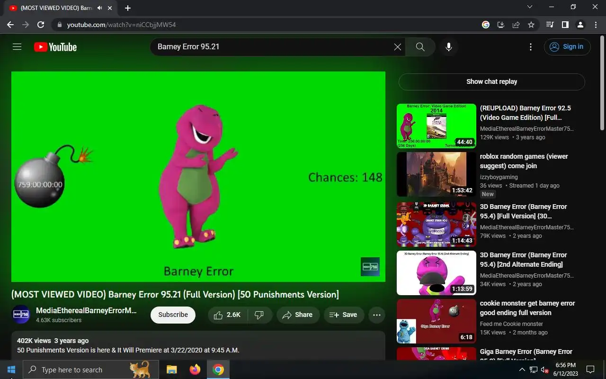606x379 pixels.
Task: Like the video with thumbs up
Action: [228, 315]
